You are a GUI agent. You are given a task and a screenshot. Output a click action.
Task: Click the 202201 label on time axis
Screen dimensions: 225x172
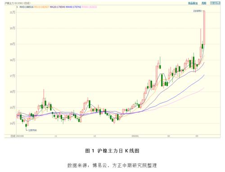(135, 136)
